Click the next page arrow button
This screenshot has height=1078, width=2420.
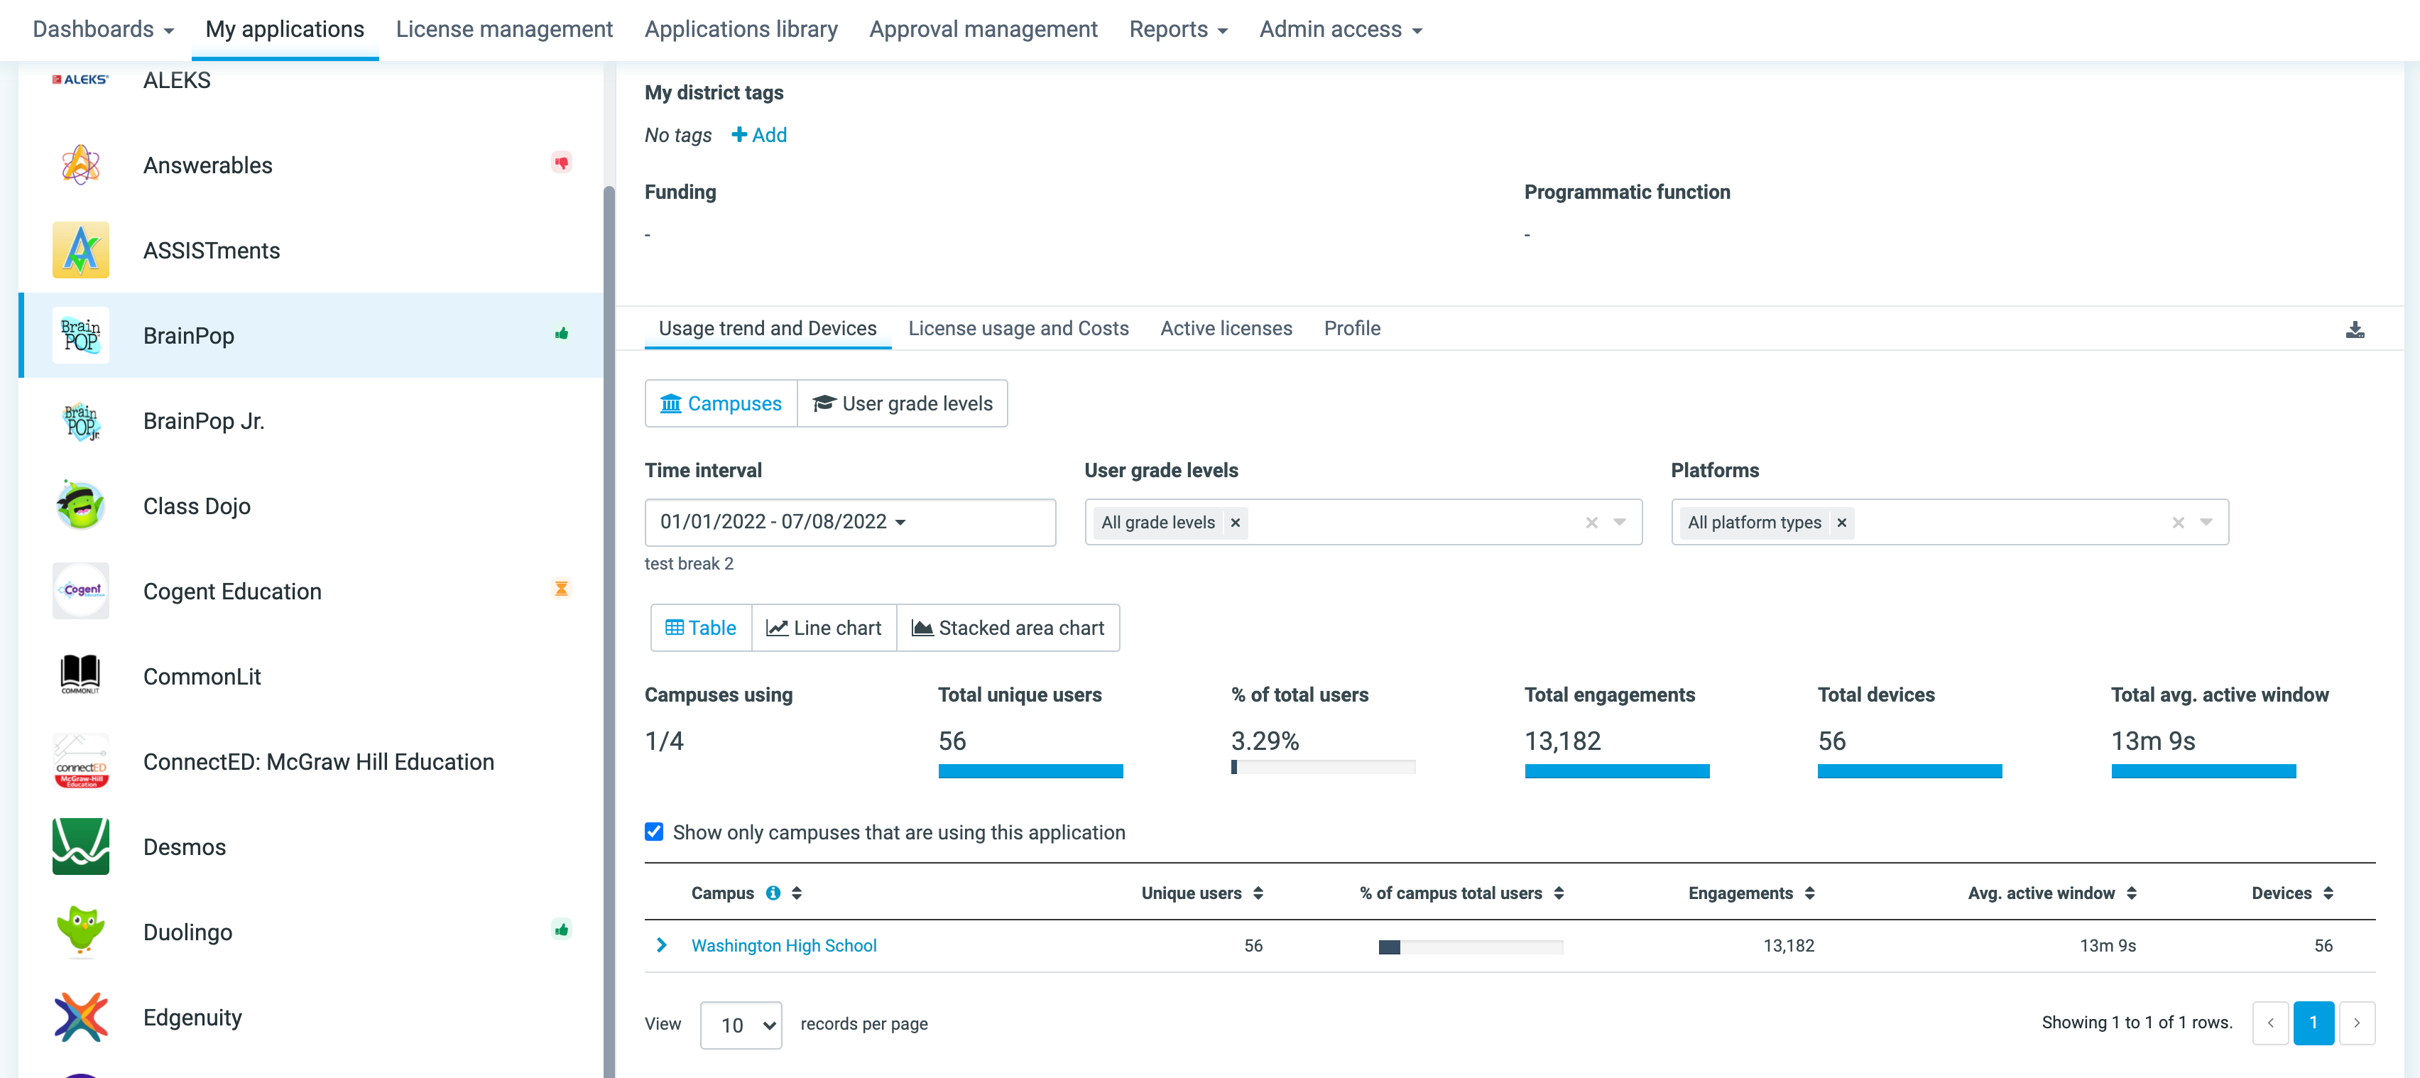pos(2356,1023)
